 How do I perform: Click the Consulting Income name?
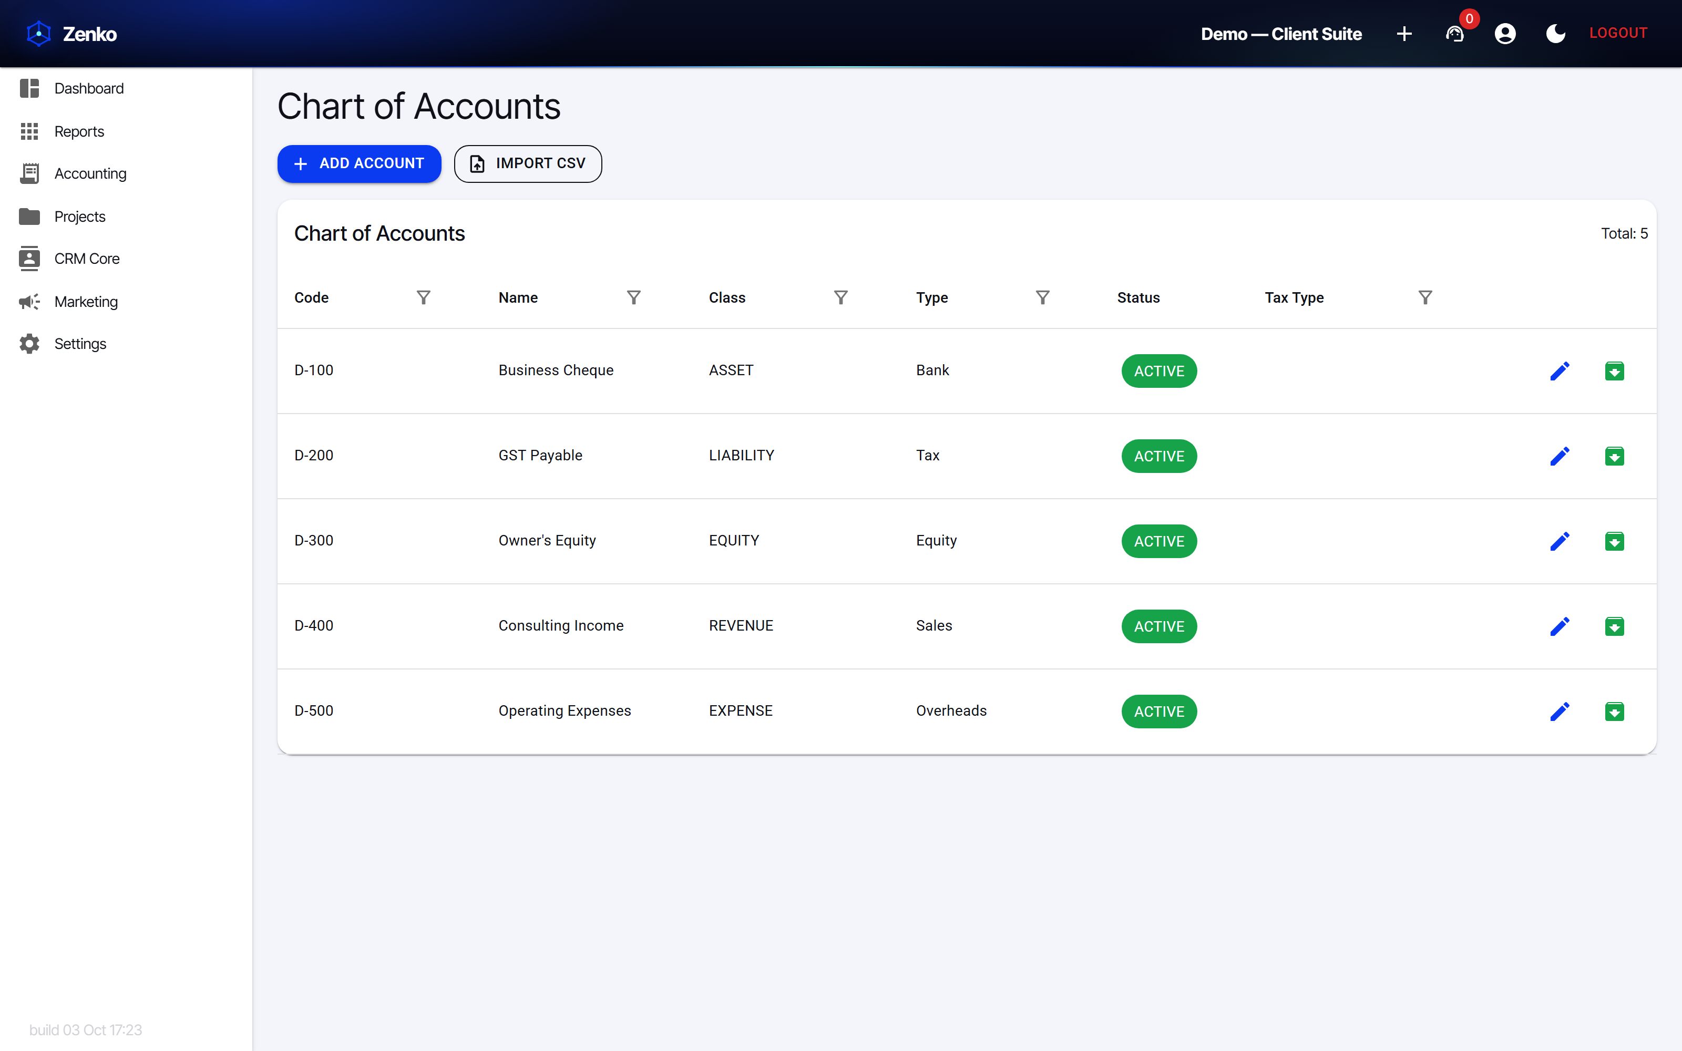(x=561, y=625)
